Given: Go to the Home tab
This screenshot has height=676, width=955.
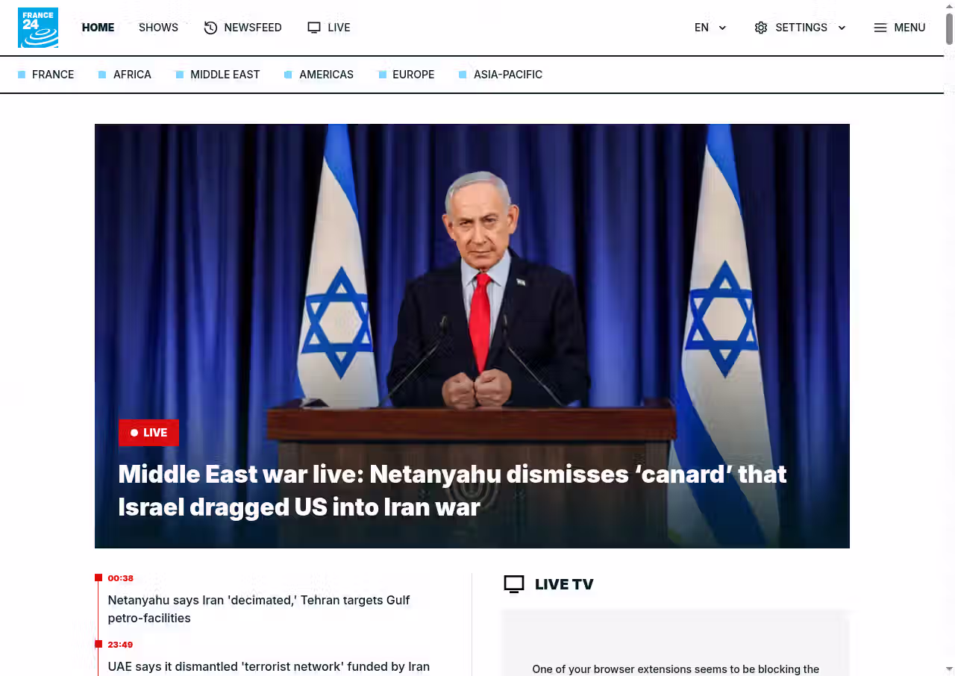Looking at the screenshot, I should 98,28.
